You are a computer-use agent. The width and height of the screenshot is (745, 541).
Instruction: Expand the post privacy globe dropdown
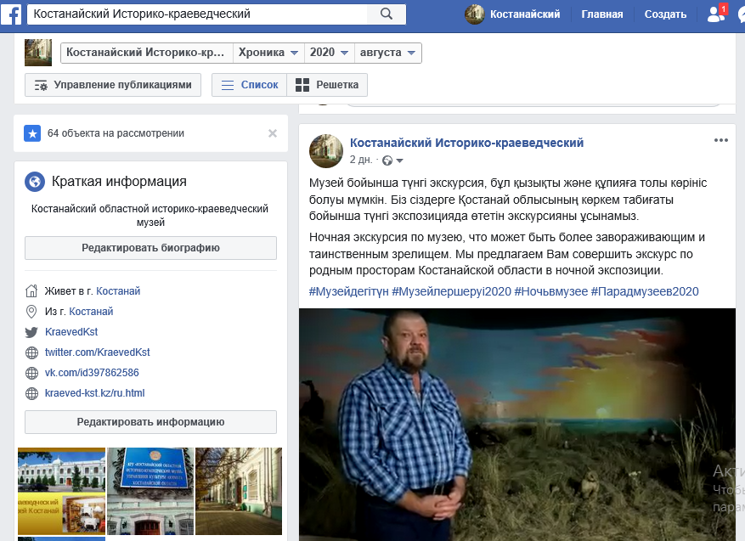click(x=393, y=161)
